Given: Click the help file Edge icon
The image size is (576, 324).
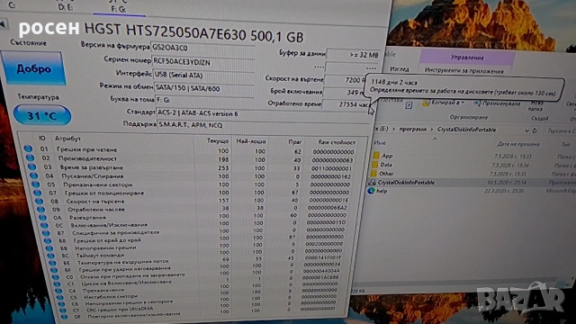Looking at the screenshot, I should tap(371, 191).
